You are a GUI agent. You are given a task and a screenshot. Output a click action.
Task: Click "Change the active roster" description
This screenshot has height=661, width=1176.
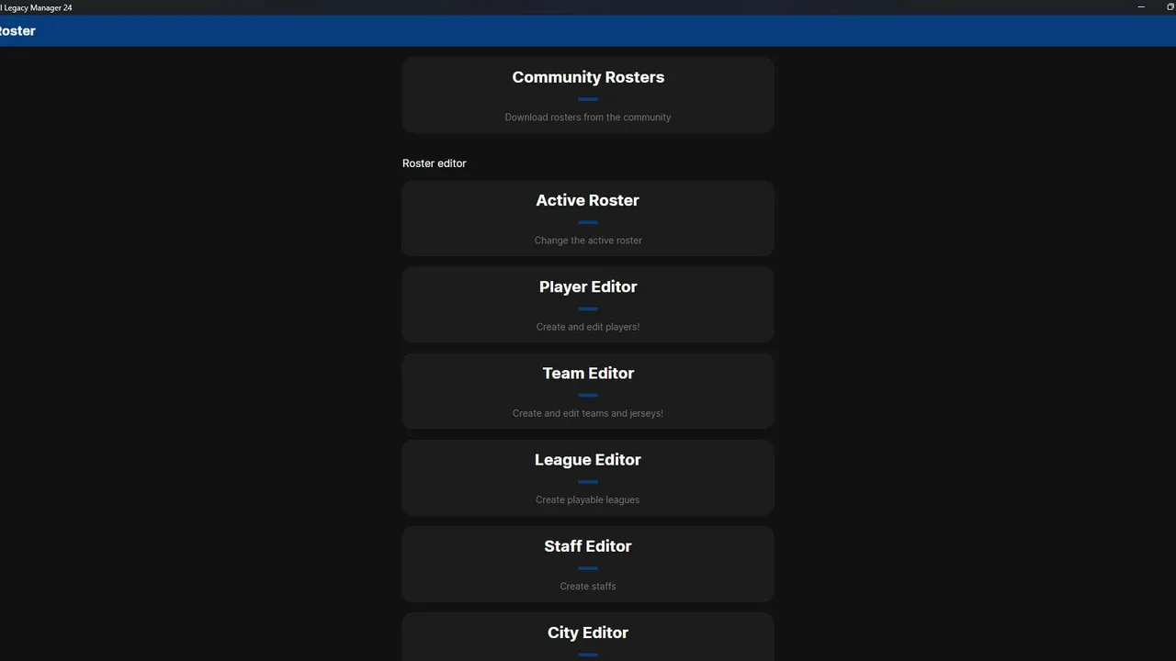point(588,241)
